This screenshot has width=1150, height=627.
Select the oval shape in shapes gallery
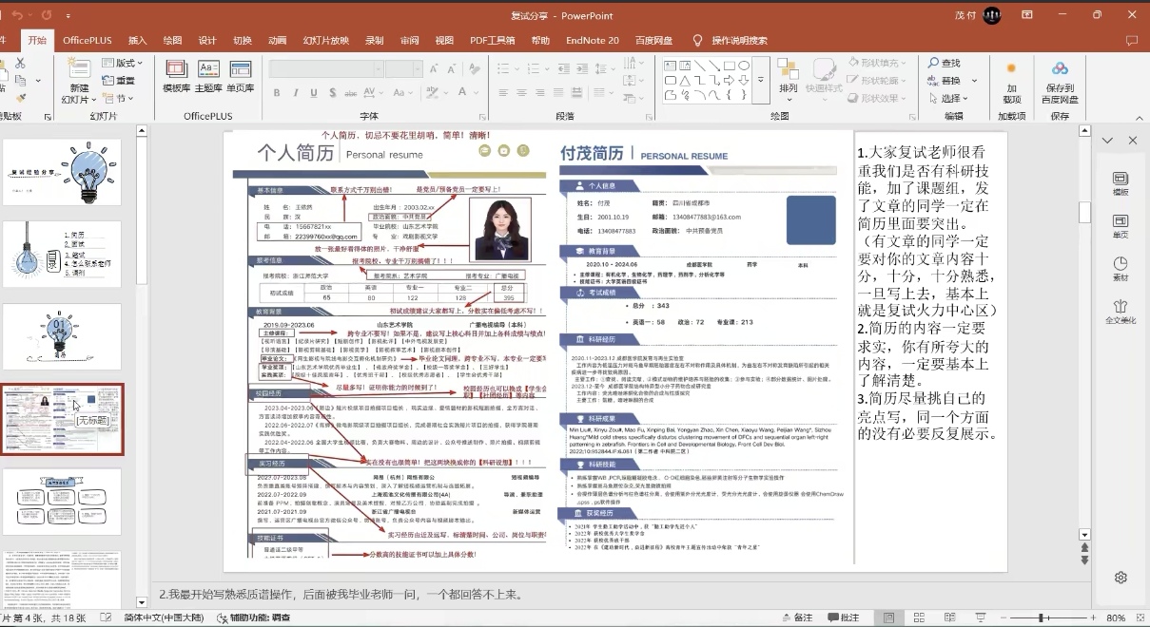(x=744, y=66)
